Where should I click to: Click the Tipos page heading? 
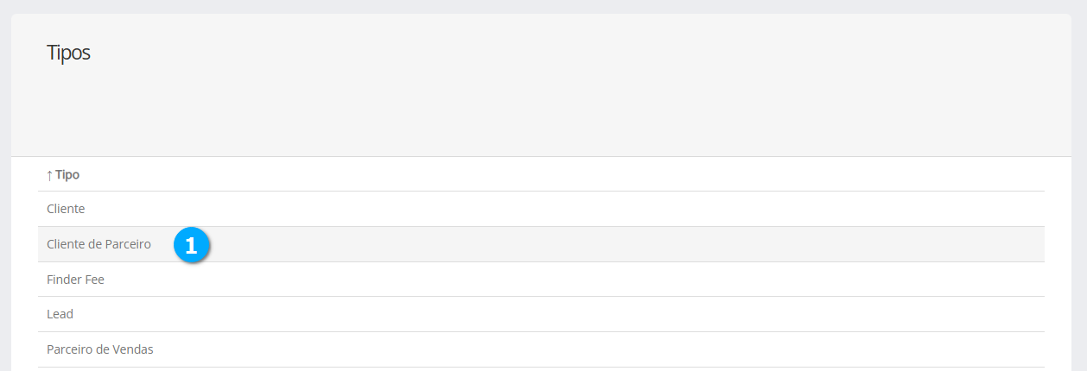(x=68, y=53)
